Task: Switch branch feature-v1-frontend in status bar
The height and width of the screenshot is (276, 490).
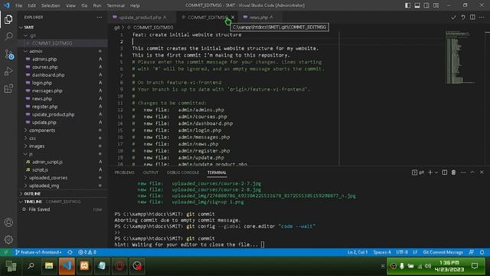Action: tap(38, 252)
